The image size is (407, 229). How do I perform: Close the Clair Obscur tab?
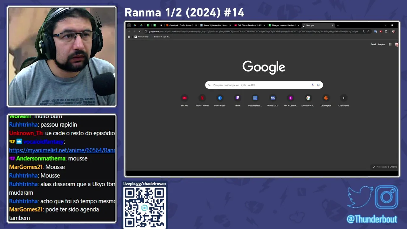[264, 25]
